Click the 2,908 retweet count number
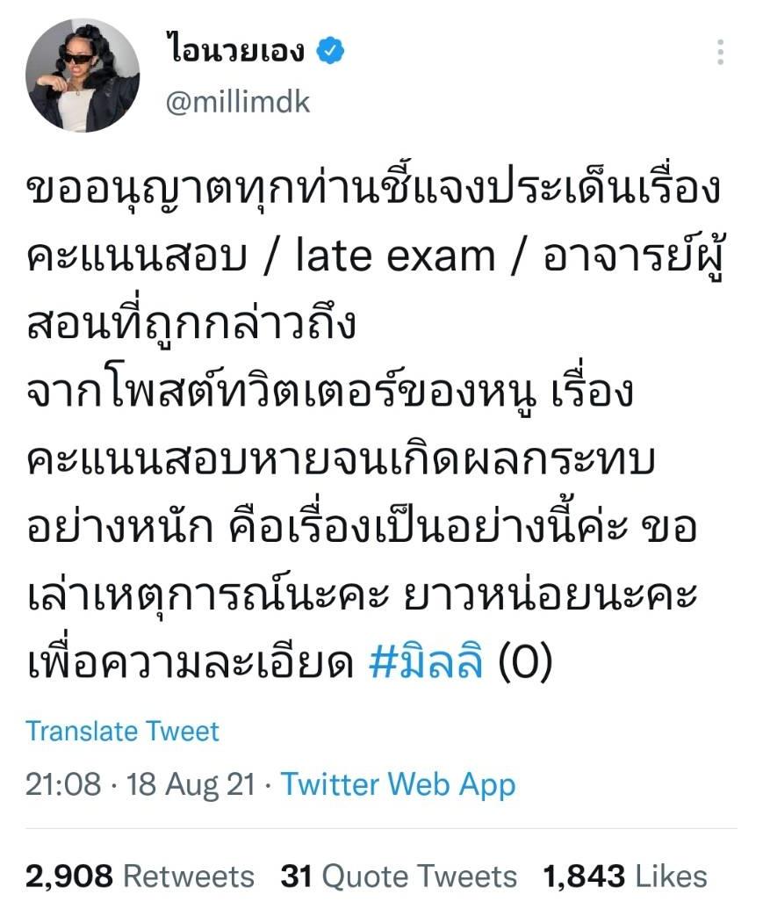 tap(69, 876)
